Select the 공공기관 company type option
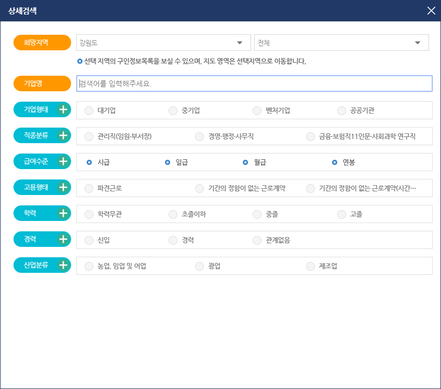 click(x=341, y=110)
